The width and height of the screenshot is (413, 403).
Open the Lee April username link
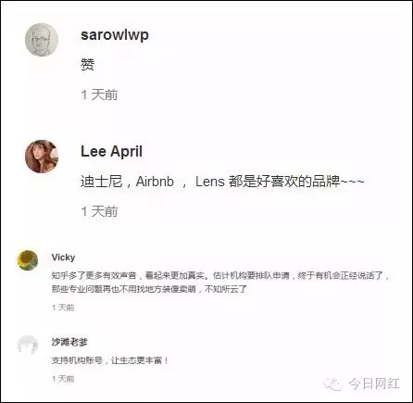tap(111, 152)
